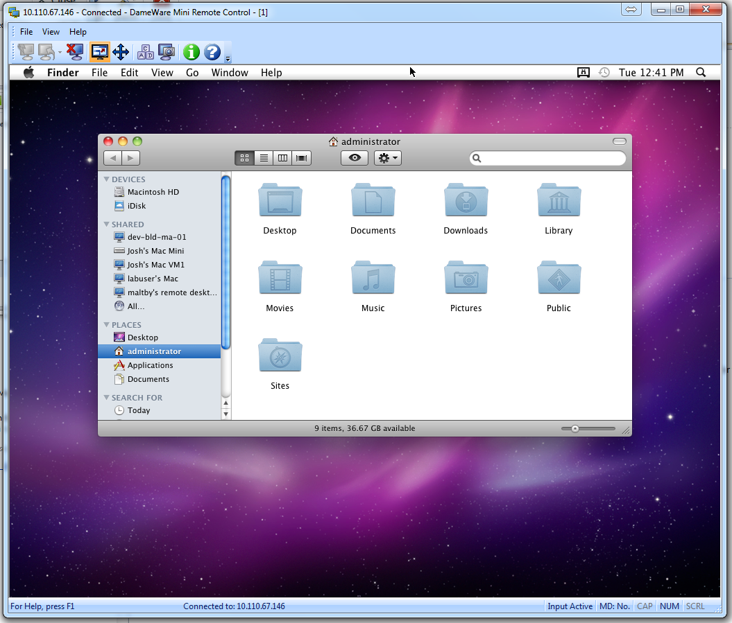The image size is (732, 623).
Task: Switch Finder to list view
Action: pos(264,158)
